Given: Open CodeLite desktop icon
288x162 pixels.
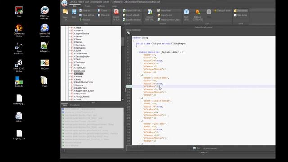Looking at the screenshot, I should click(19, 82).
